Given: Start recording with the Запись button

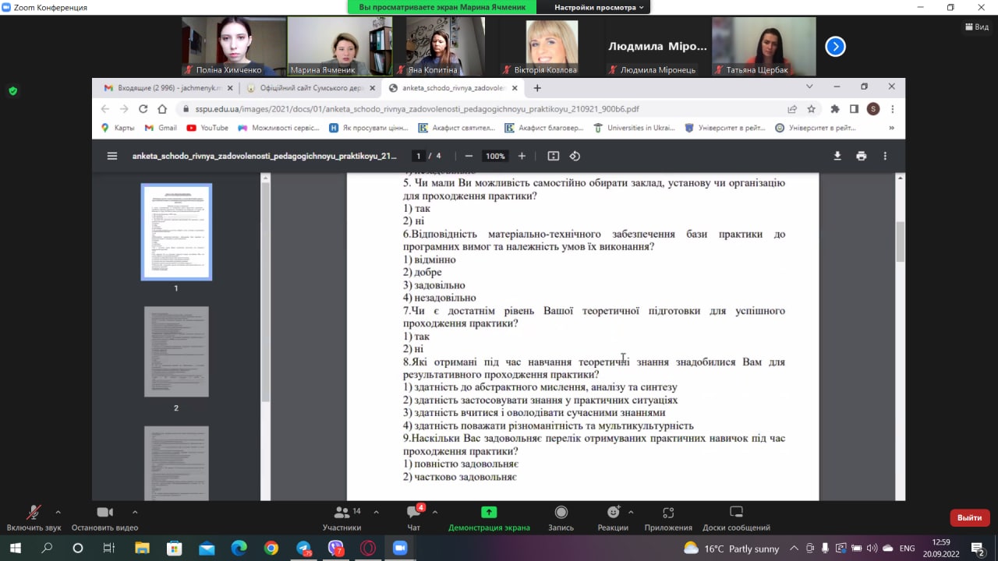Looking at the screenshot, I should pyautogui.click(x=561, y=517).
